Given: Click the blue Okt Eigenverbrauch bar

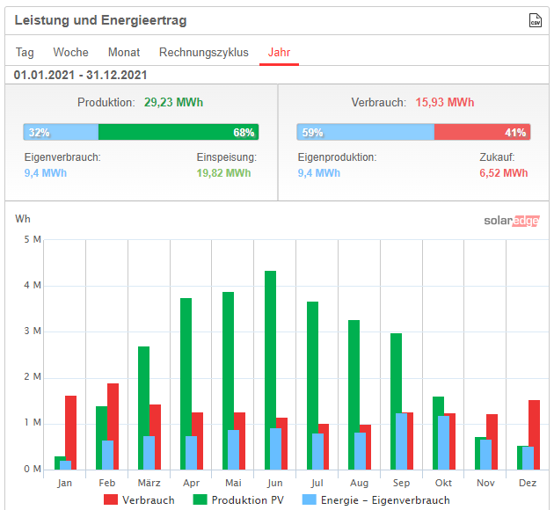Looking at the screenshot, I should [443, 443].
